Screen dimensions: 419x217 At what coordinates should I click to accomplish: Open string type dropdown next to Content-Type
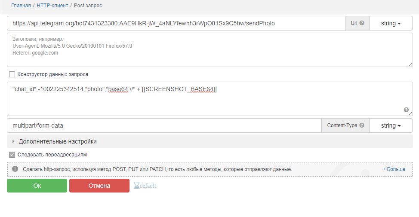[391, 125]
